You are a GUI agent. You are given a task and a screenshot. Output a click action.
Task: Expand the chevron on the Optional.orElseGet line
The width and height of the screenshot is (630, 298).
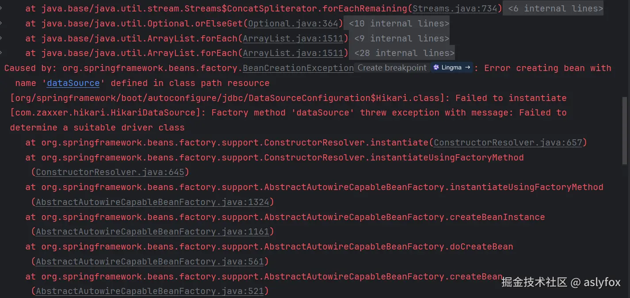pyautogui.click(x=2, y=23)
